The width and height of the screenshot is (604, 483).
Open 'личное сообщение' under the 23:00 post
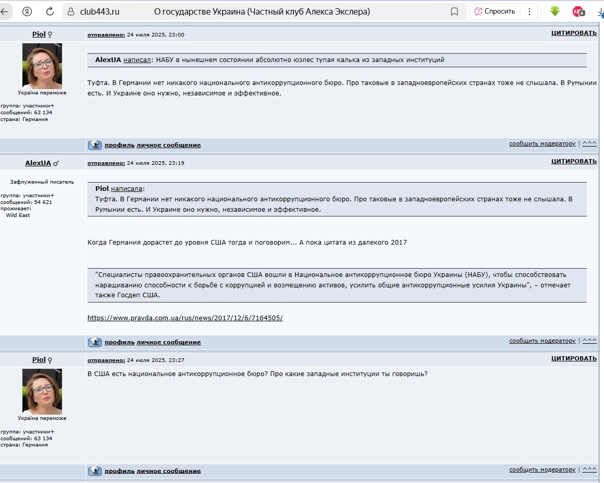pos(169,145)
